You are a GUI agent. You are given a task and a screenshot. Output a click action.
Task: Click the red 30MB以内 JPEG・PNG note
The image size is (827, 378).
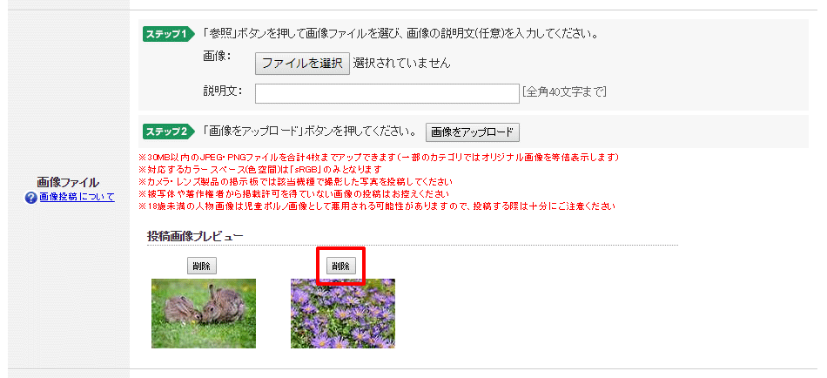coord(378,158)
